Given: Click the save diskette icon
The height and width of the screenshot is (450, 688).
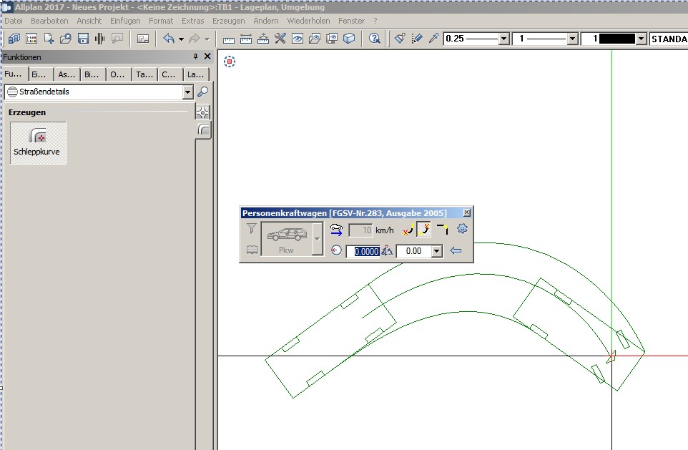Looking at the screenshot, I should pyautogui.click(x=83, y=39).
